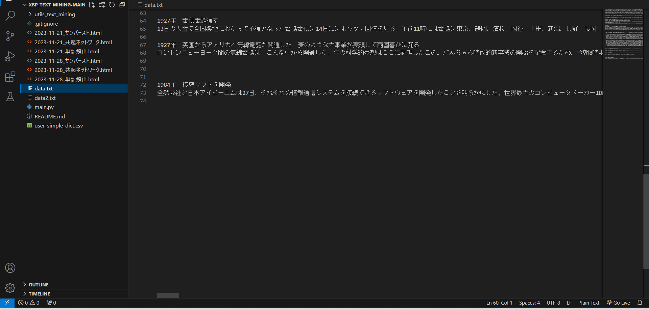Image resolution: width=649 pixels, height=310 pixels.
Task: Open the Run and Debug view
Action: (x=10, y=56)
